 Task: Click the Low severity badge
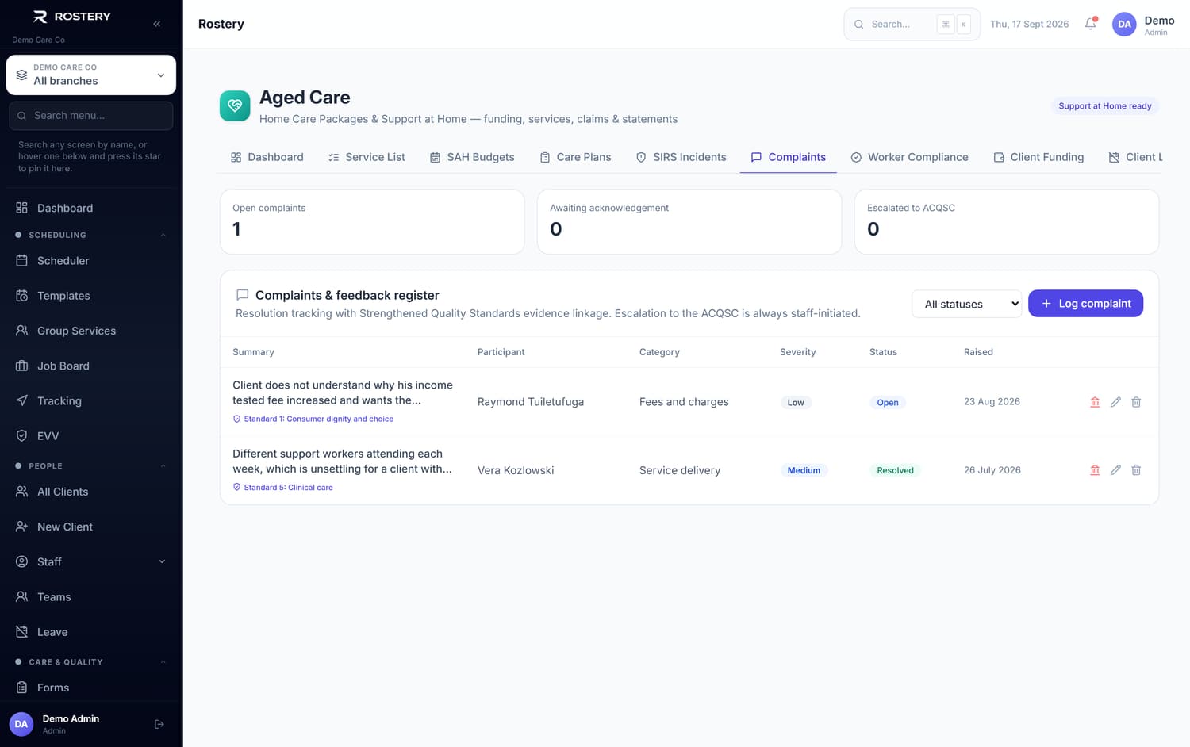pyautogui.click(x=796, y=403)
